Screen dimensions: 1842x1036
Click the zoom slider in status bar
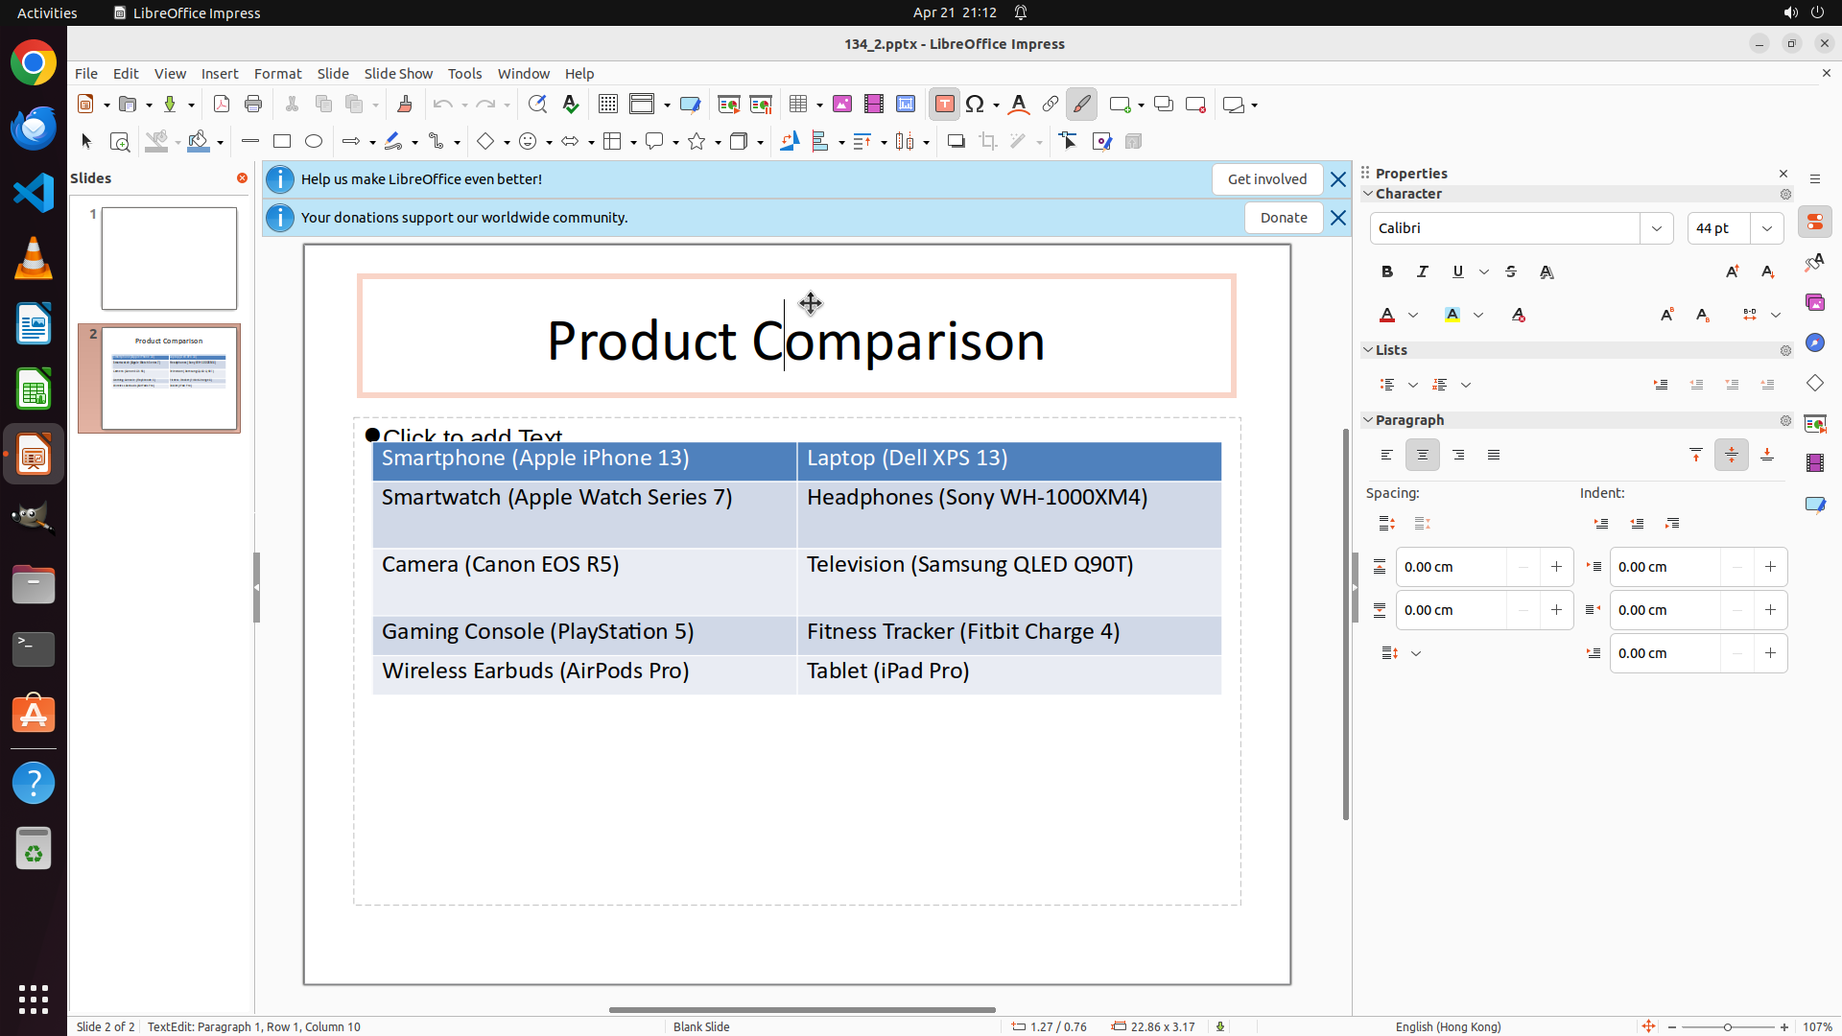(x=1727, y=1027)
